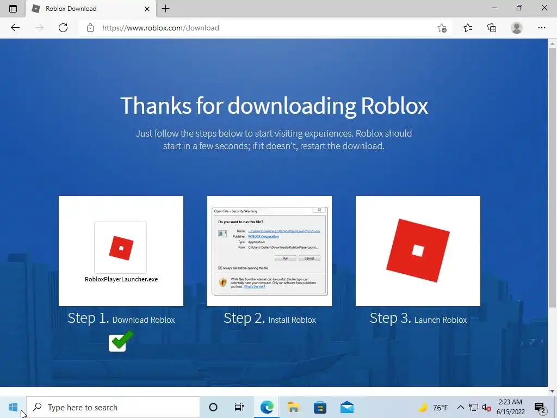The width and height of the screenshot is (557, 418).
Task: Open Cortana from the taskbar
Action: pos(213,407)
